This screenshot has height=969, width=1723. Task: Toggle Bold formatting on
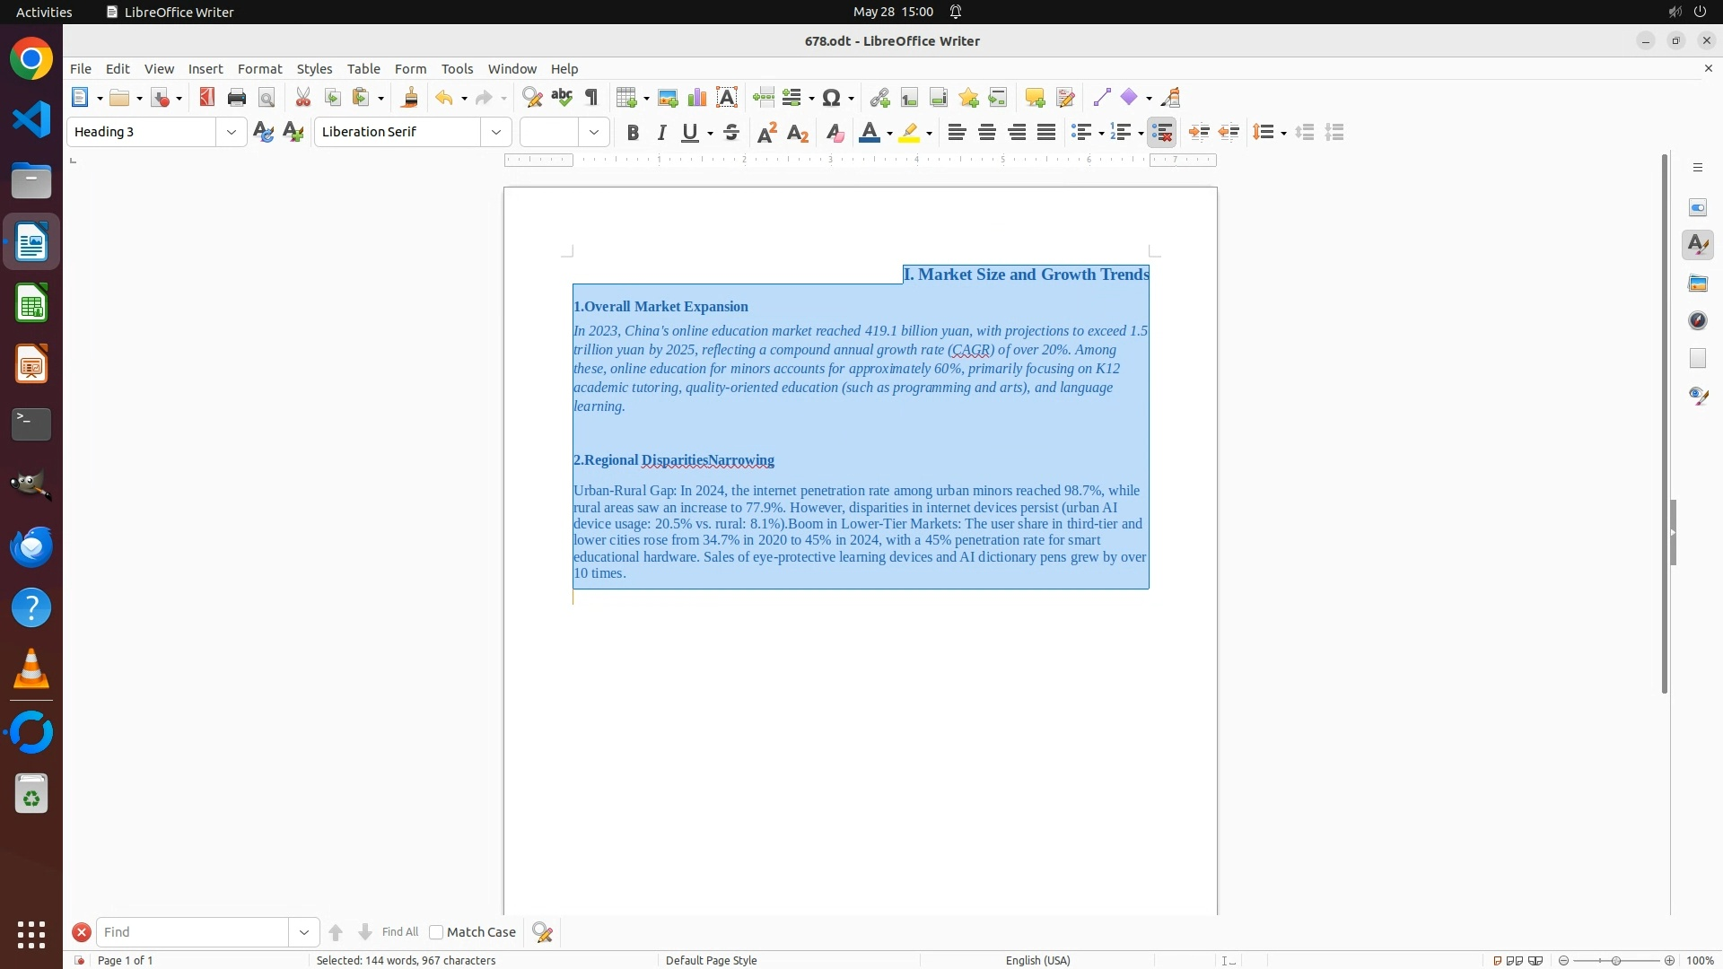click(633, 133)
